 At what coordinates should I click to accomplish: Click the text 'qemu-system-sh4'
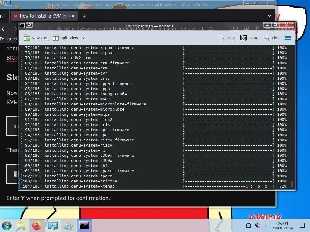click(89, 166)
